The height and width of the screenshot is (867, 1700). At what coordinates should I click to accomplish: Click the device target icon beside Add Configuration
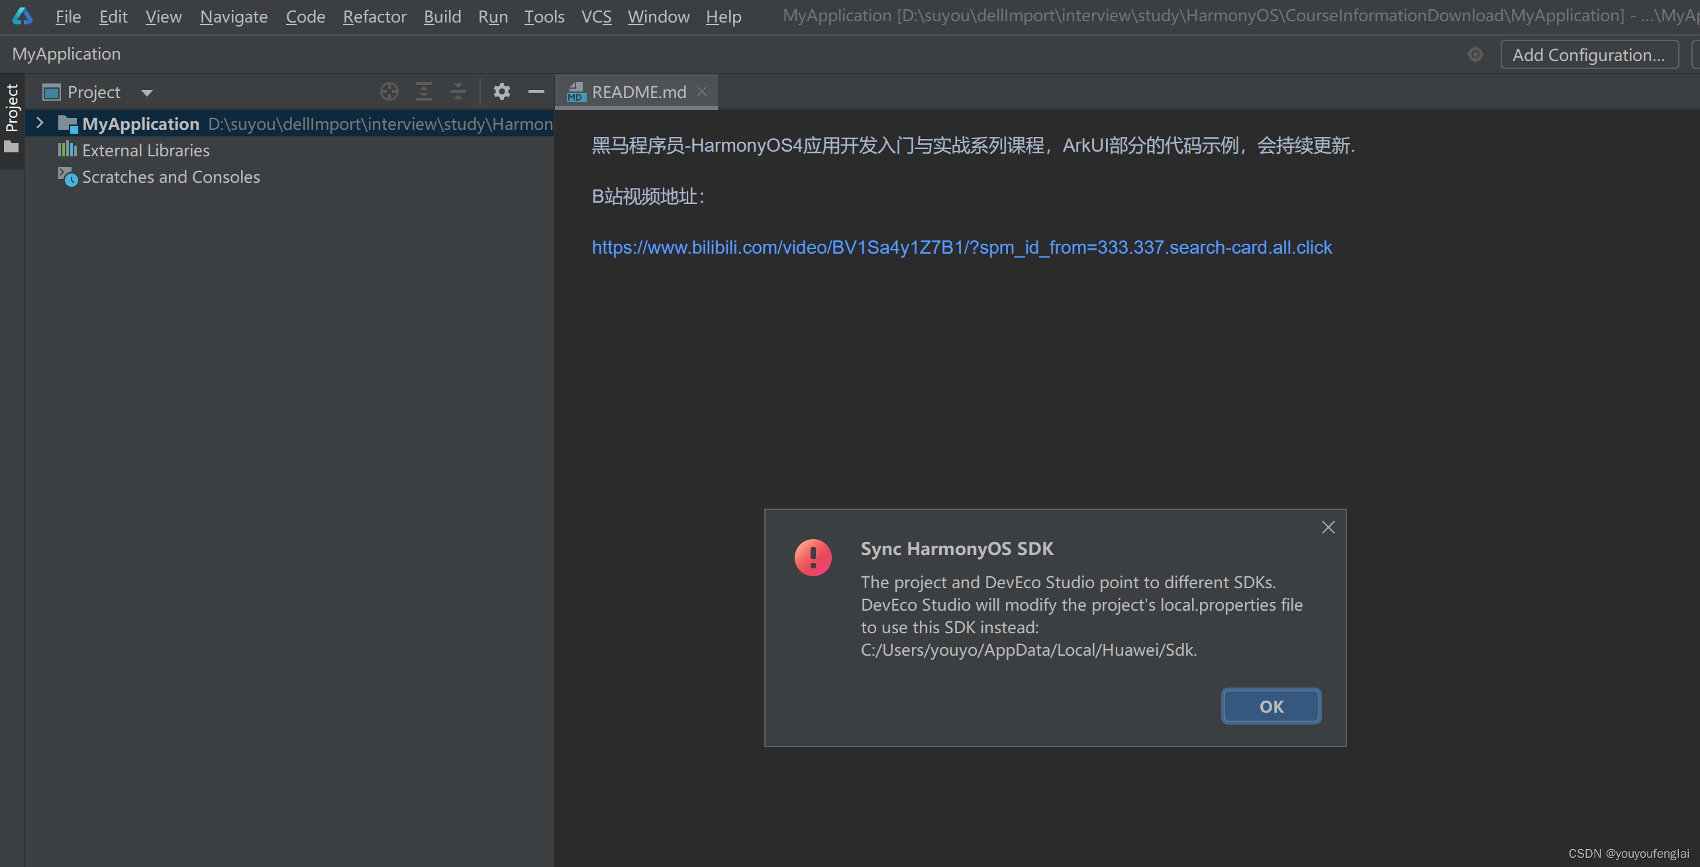click(x=1475, y=54)
